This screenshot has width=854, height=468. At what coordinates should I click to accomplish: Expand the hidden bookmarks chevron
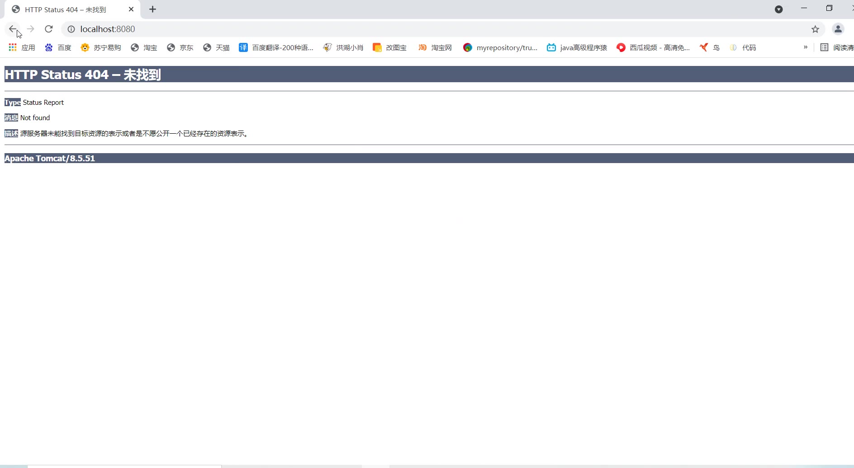click(805, 47)
